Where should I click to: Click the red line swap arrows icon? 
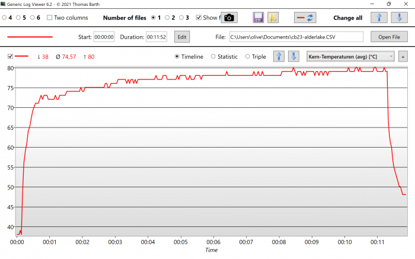306,18
